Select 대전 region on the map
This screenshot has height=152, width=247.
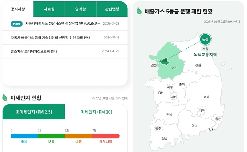point(174,97)
